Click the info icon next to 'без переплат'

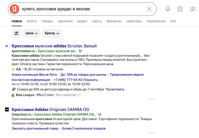[79, 95]
